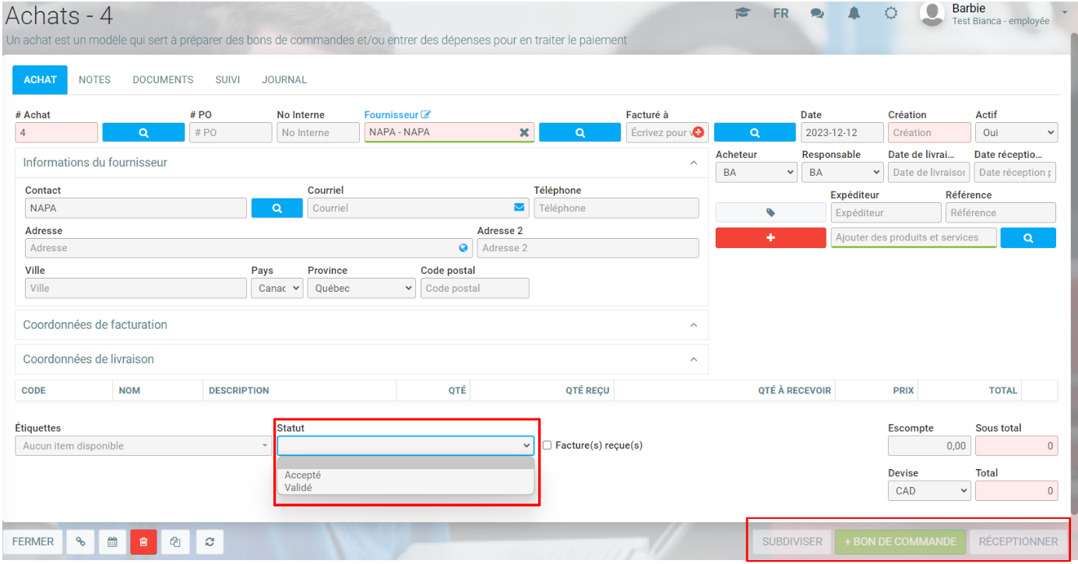The height and width of the screenshot is (564, 1078).
Task: Click the FERMER button
Action: click(x=33, y=542)
